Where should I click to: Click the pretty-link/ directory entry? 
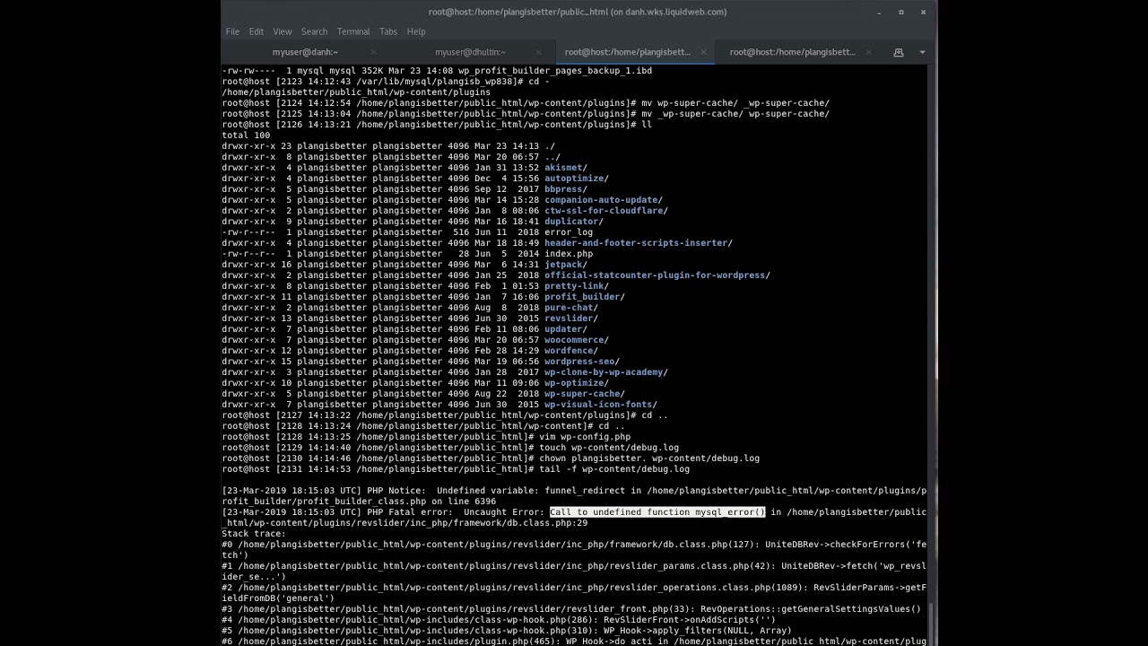click(577, 286)
